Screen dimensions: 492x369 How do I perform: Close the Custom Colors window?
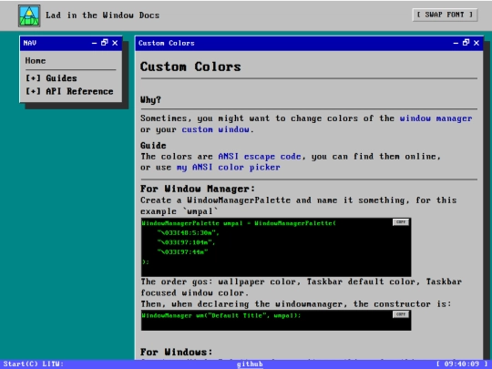477,43
